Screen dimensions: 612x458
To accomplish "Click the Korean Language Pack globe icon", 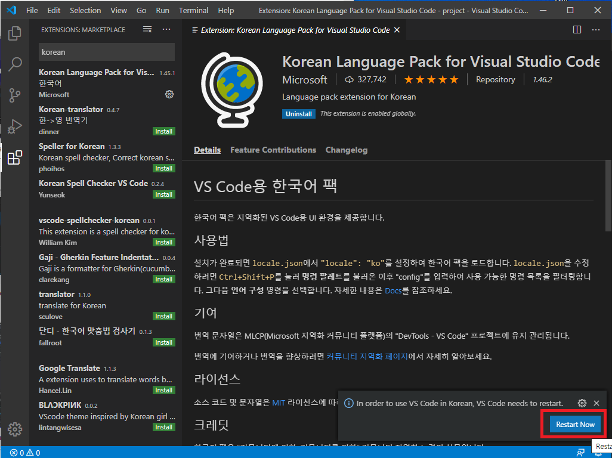I will pyautogui.click(x=232, y=89).
